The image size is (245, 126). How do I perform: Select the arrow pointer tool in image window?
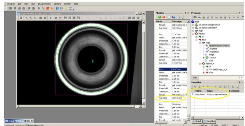coord(51,18)
